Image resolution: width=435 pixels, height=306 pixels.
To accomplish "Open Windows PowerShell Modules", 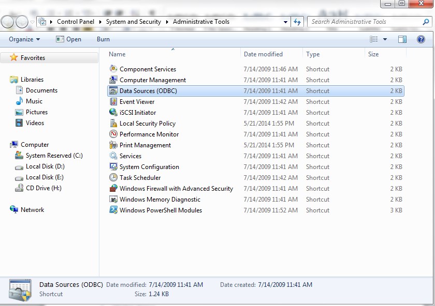I will pyautogui.click(x=160, y=210).
